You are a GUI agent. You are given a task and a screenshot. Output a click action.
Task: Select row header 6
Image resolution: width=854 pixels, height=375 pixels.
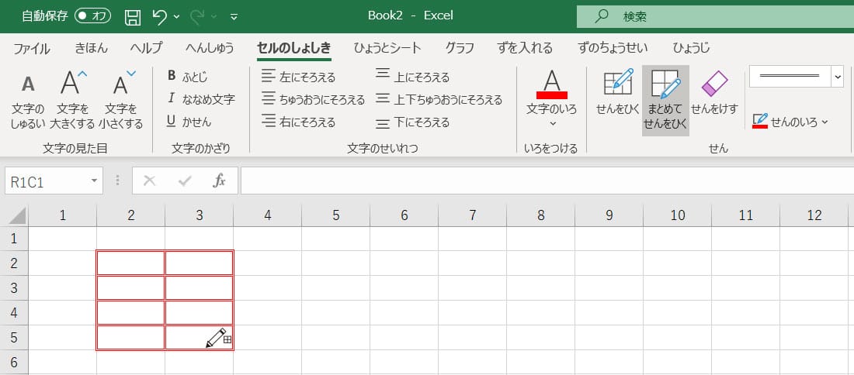coord(14,362)
